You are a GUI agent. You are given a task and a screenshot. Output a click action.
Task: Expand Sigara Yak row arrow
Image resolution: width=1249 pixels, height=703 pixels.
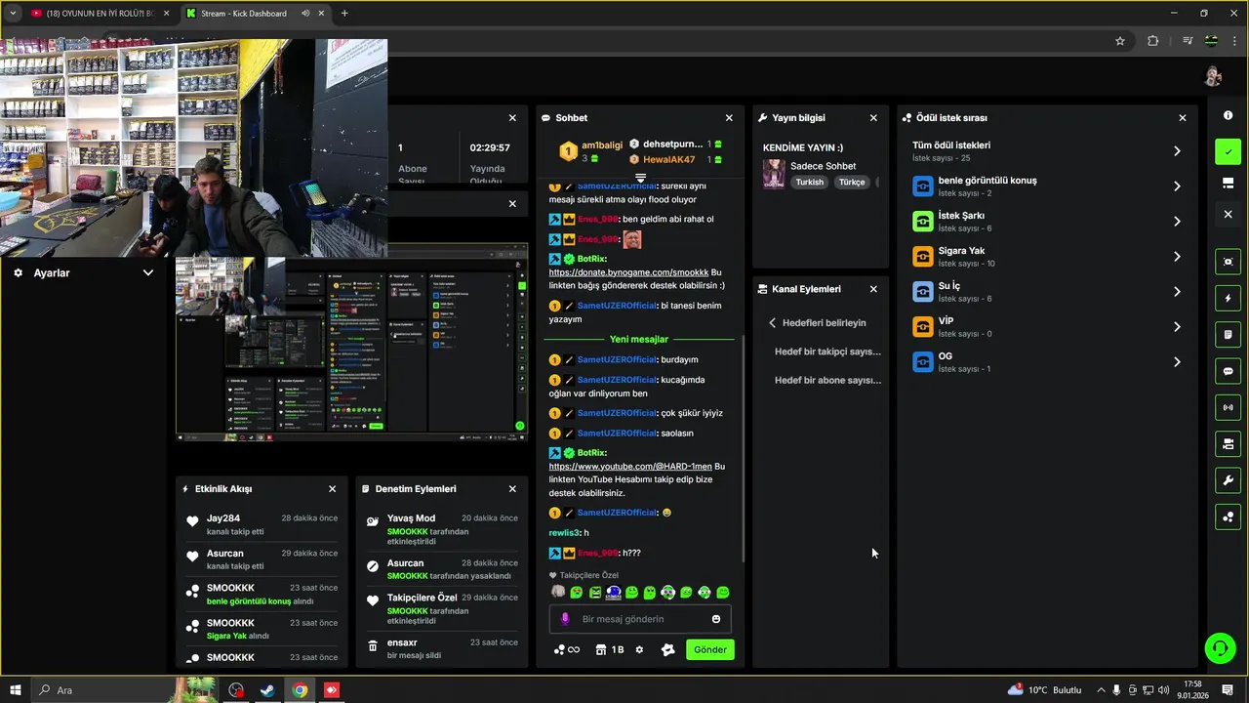click(x=1177, y=257)
